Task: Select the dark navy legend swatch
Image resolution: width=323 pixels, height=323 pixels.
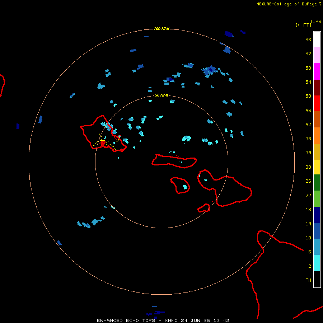Action: (317, 215)
